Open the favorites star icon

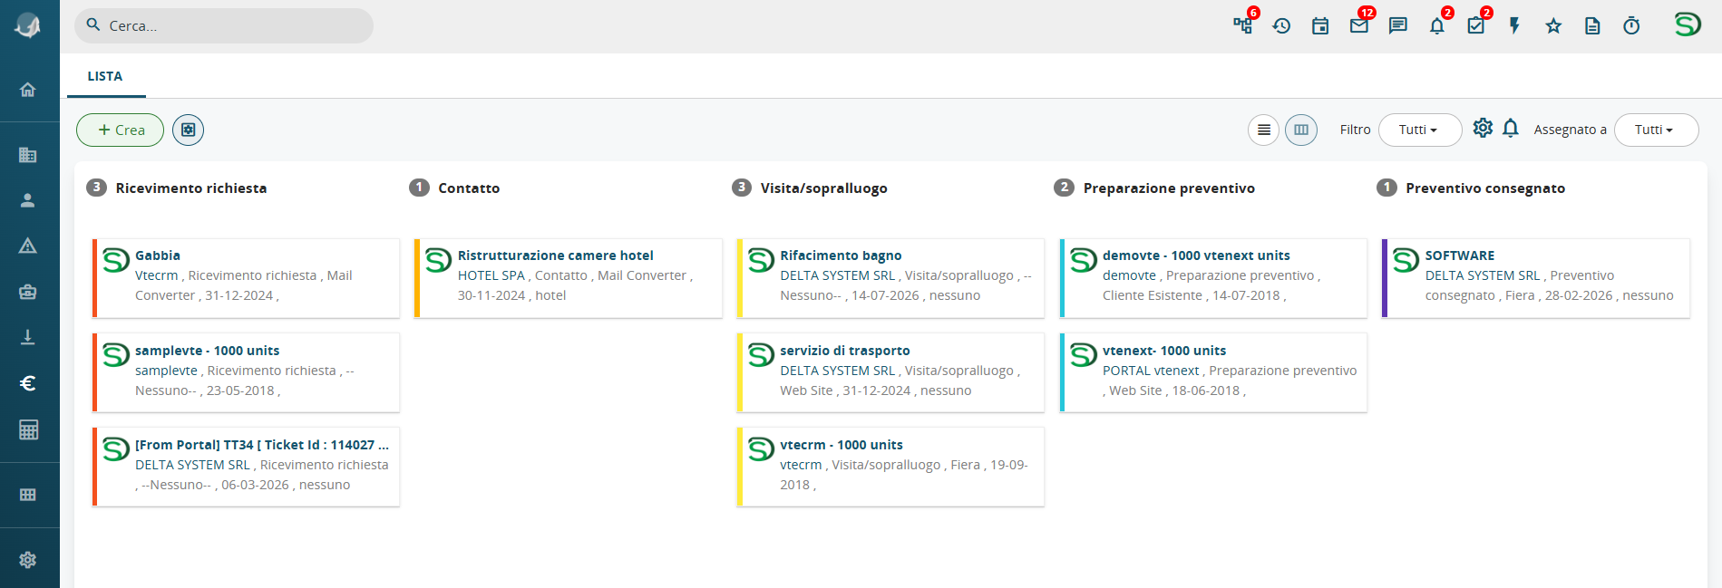point(1553,26)
